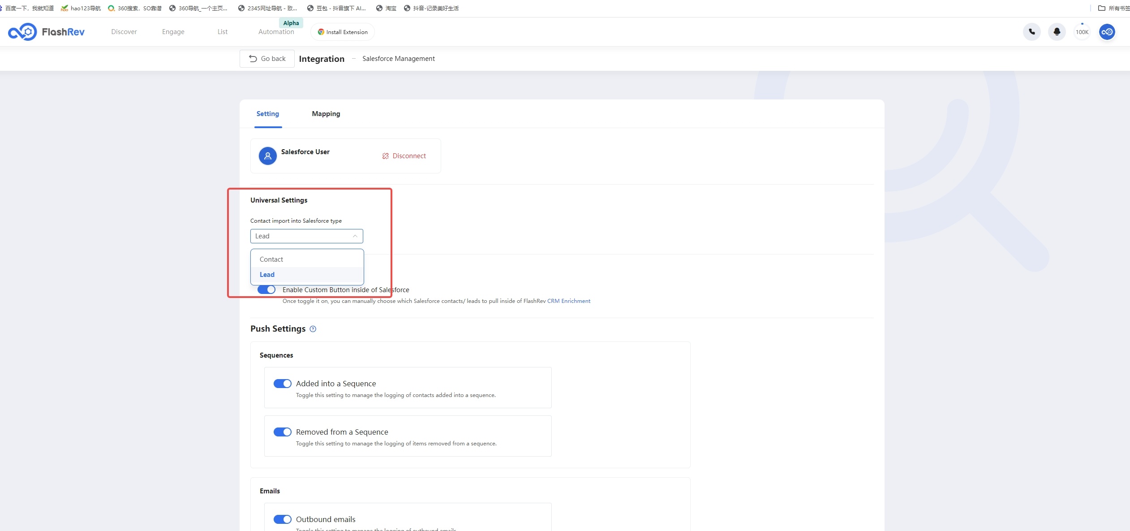Screen dimensions: 1130x531
Task: Open the phone dialer icon
Action: (x=1032, y=32)
